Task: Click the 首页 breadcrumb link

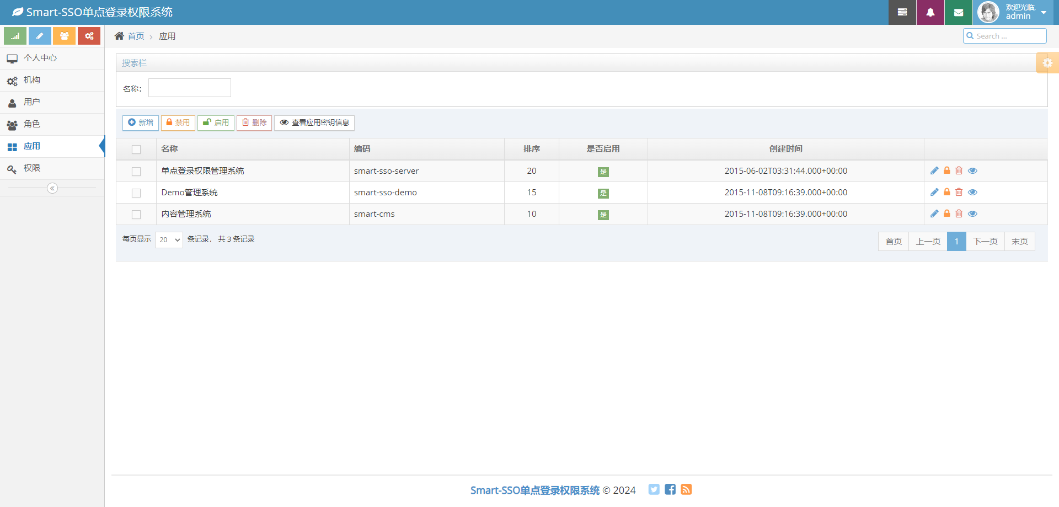Action: point(136,36)
